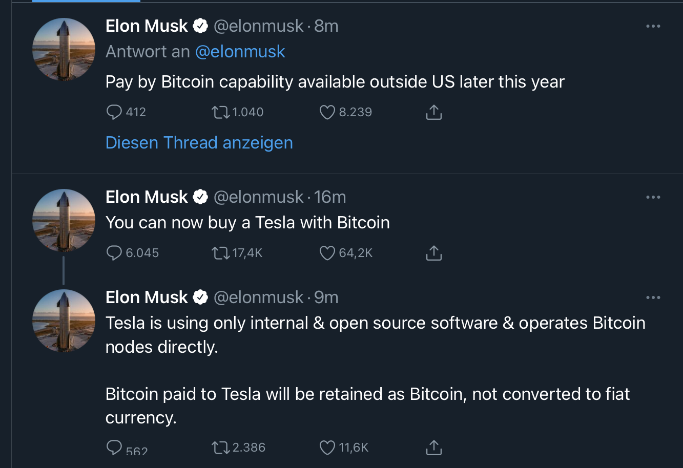
Task: Open more options for the 16m tweet
Action: [x=653, y=197]
